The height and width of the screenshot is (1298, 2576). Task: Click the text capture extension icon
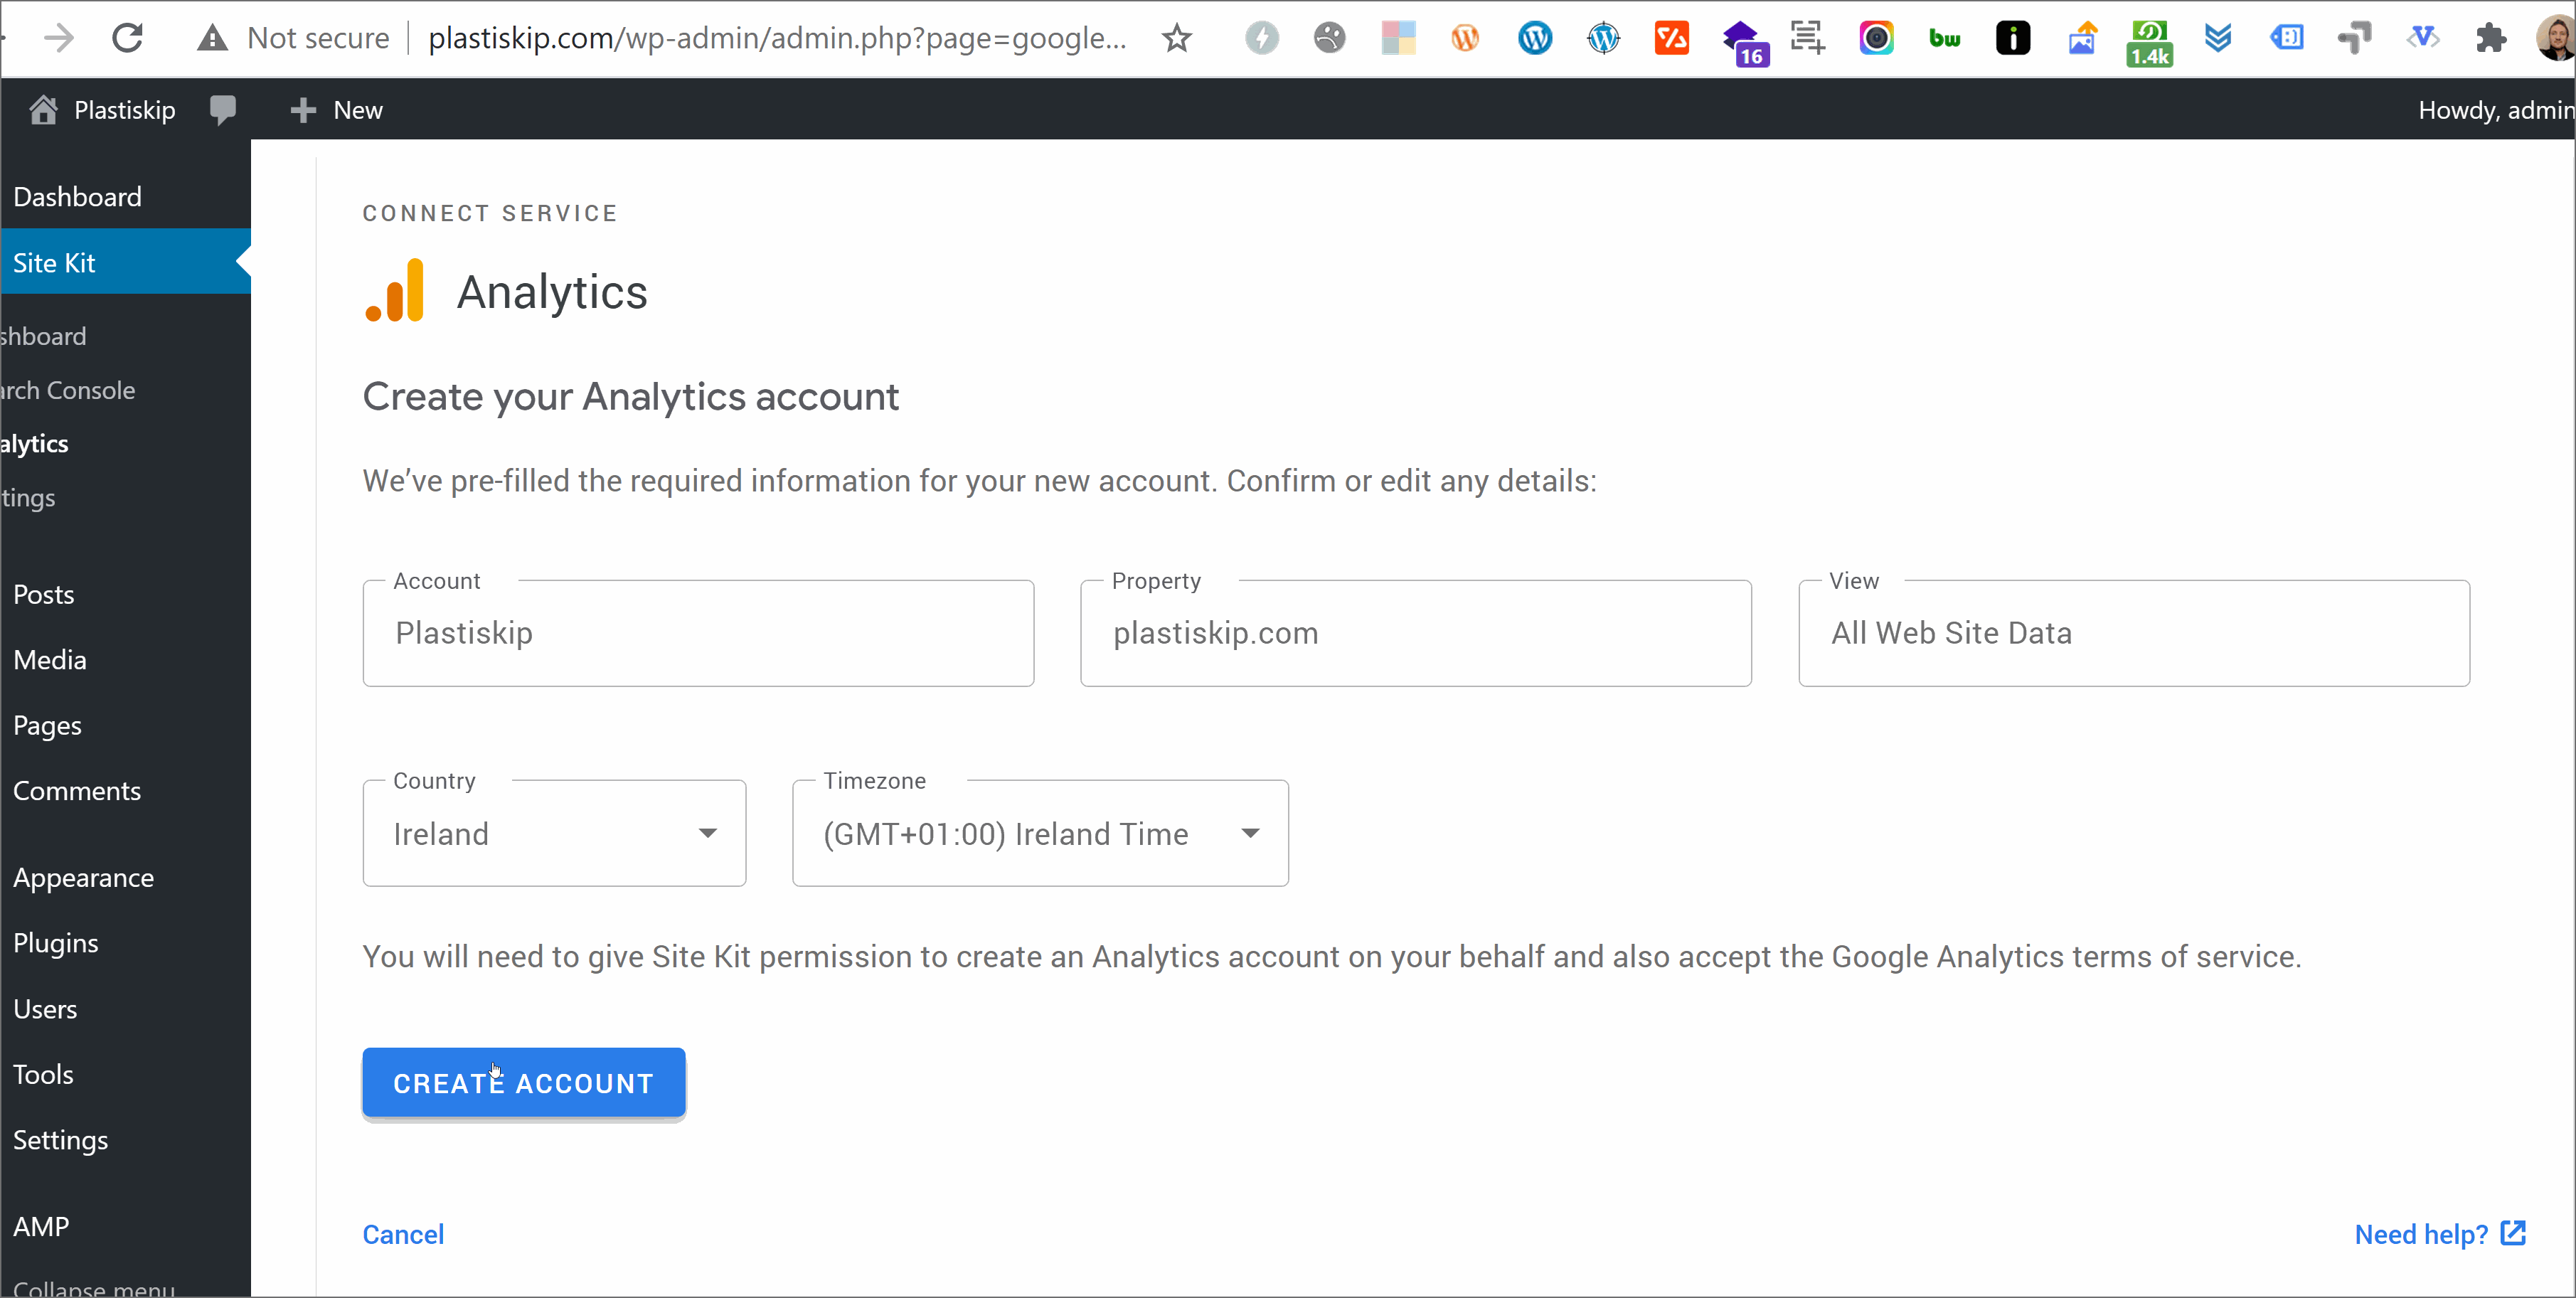tap(1807, 38)
